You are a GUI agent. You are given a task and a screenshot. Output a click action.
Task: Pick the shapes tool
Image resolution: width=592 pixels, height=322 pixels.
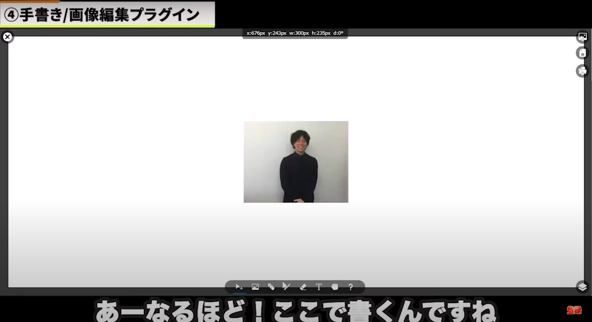pos(271,287)
